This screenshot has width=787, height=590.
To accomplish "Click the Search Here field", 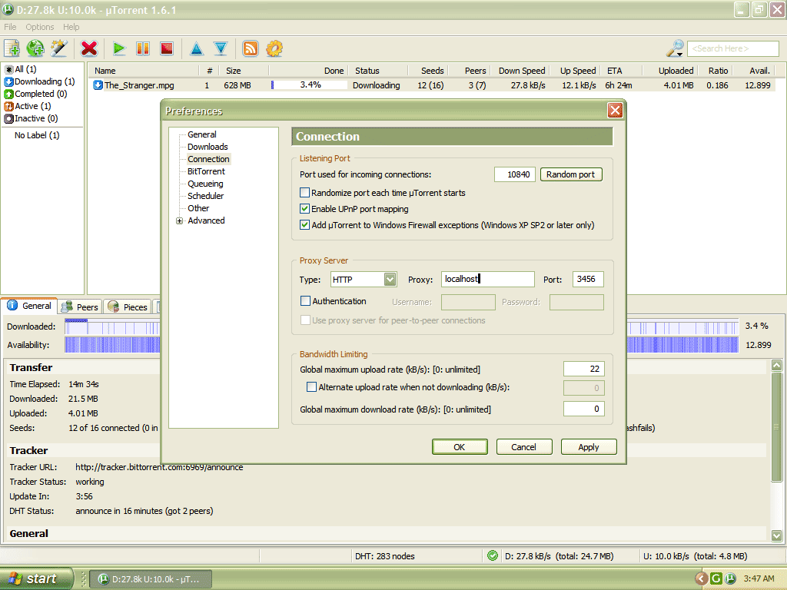I will (732, 48).
